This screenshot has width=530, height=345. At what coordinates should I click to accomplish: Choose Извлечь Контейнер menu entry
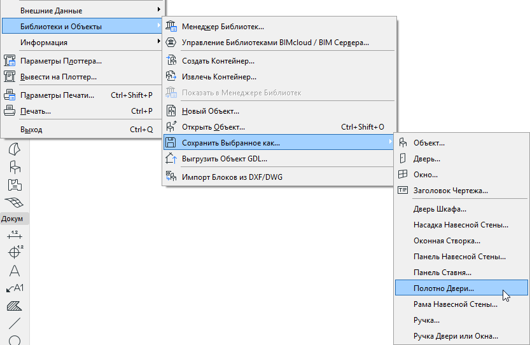pos(279,77)
